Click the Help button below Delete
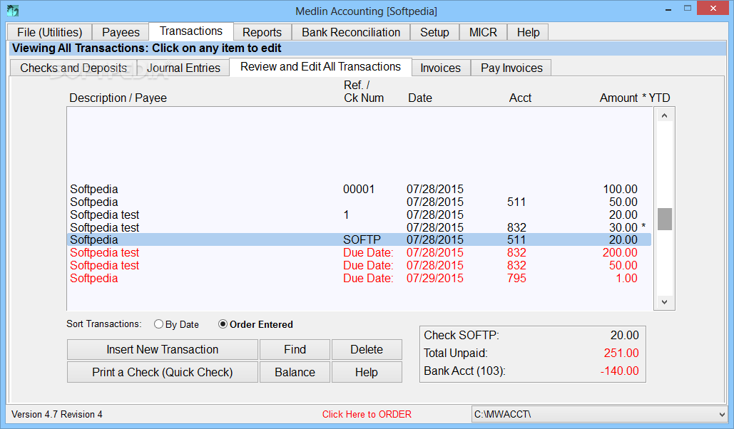The height and width of the screenshot is (429, 734). (x=367, y=372)
